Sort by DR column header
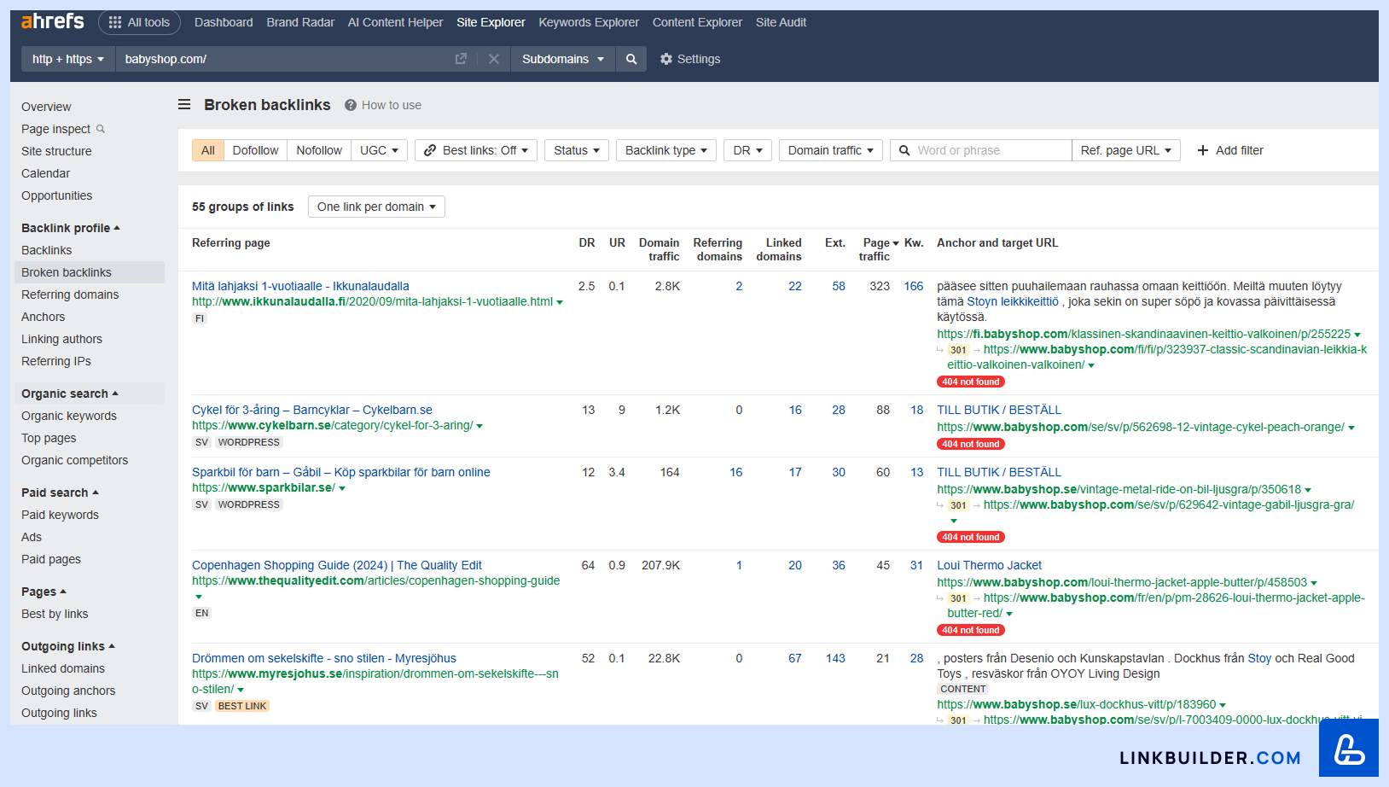 tap(587, 243)
